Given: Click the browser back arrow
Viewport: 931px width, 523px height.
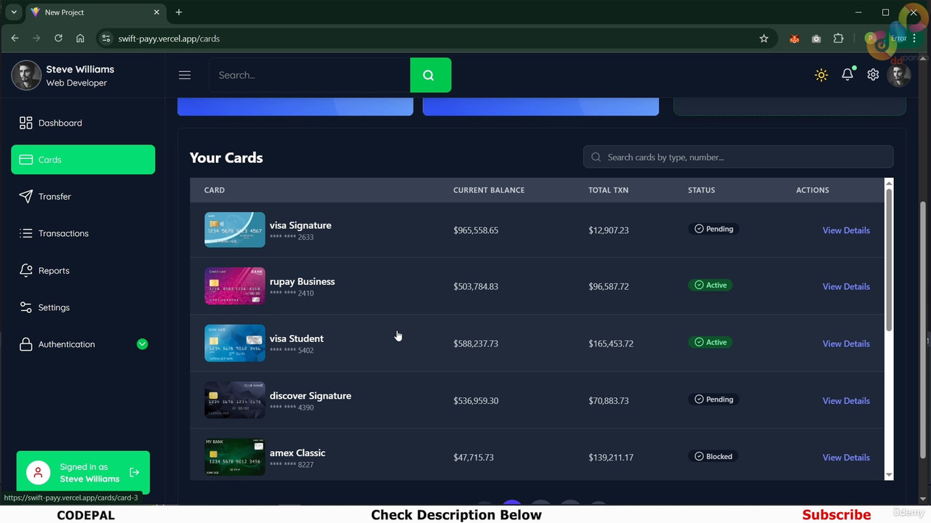Looking at the screenshot, I should tap(15, 38).
